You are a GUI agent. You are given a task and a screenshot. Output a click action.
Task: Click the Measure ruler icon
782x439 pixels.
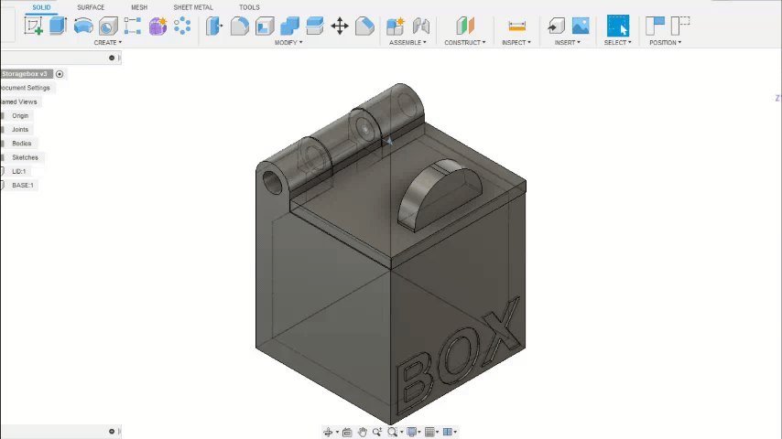[516, 26]
